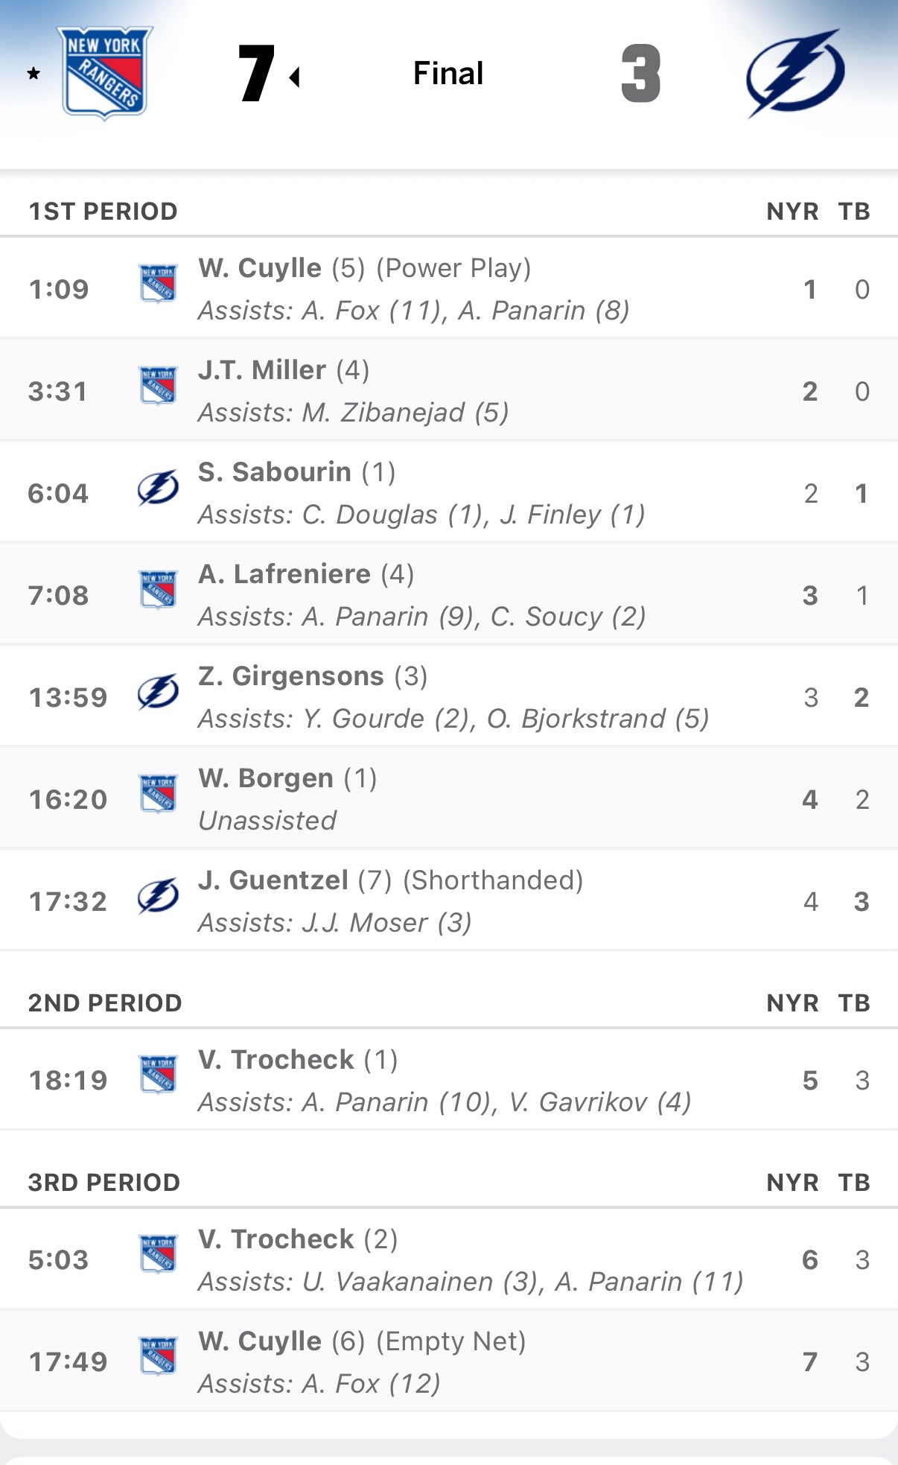Image resolution: width=898 pixels, height=1465 pixels.
Task: Open W. Cuylle power play goal scorer
Action: [260, 268]
